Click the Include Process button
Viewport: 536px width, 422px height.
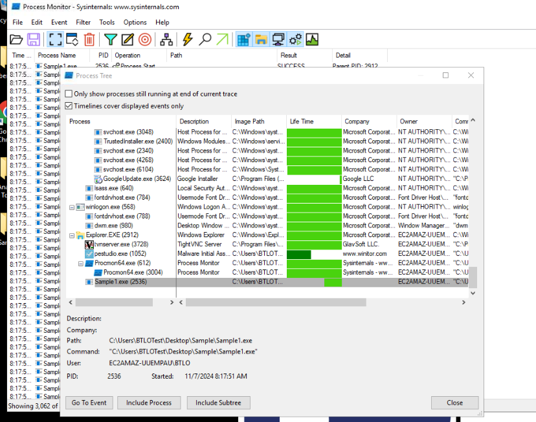coord(149,403)
